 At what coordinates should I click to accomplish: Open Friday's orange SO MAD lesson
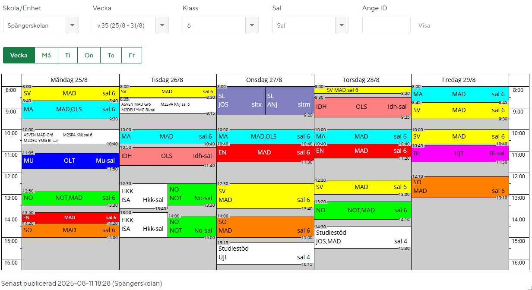click(x=459, y=187)
